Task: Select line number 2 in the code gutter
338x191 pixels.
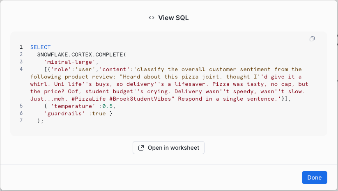Action: (x=21, y=54)
